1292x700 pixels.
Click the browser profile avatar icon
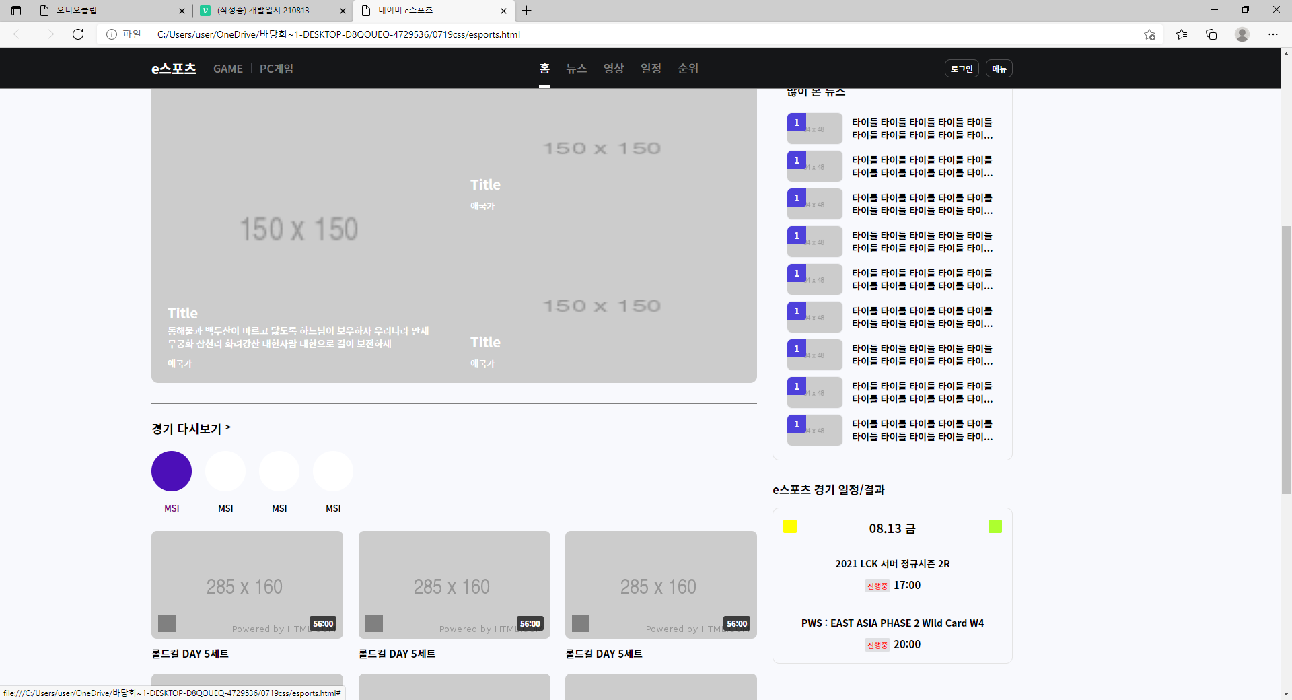point(1242,34)
